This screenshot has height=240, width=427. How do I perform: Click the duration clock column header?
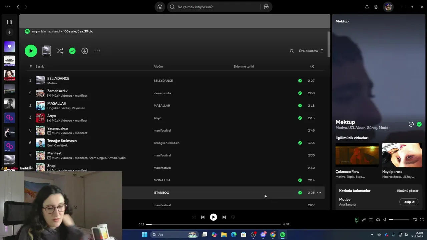tap(312, 66)
